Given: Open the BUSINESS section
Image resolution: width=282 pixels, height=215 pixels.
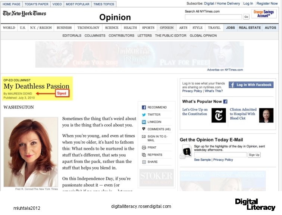Looking at the screenshot, I should (x=64, y=28).
